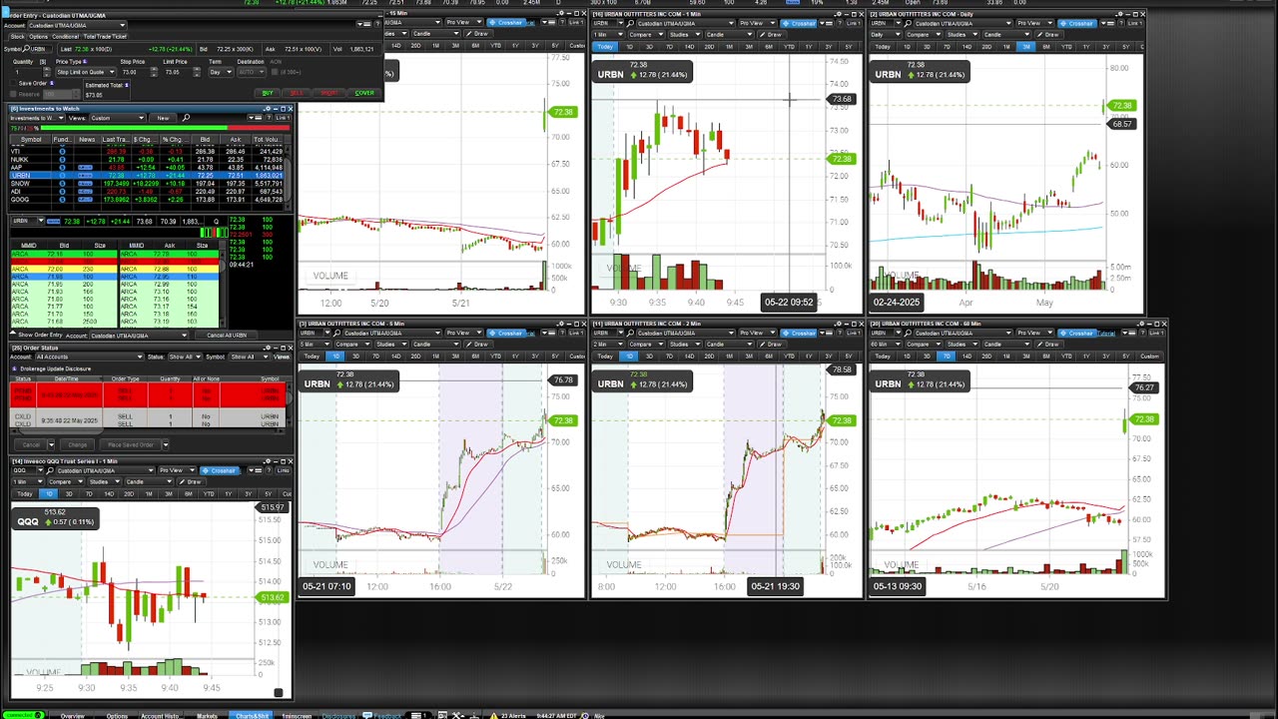Switch to Total Trade Ticket tab
The image size is (1278, 719).
coord(105,37)
